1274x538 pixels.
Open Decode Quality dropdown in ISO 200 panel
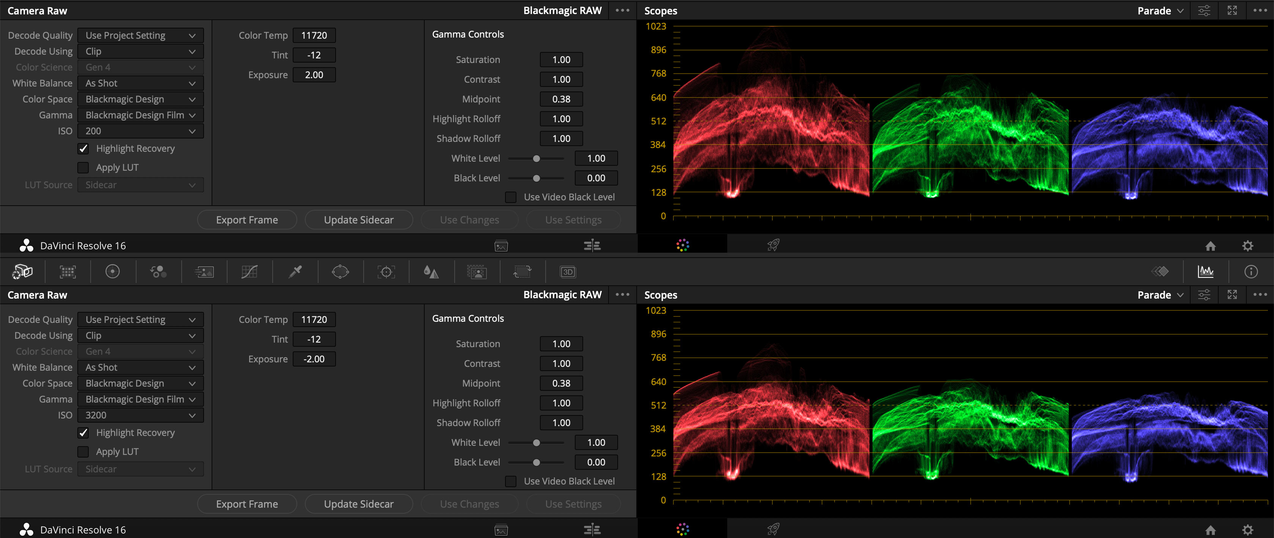140,36
